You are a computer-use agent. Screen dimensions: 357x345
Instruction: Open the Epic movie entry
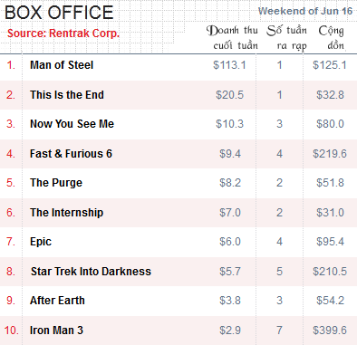click(x=41, y=242)
